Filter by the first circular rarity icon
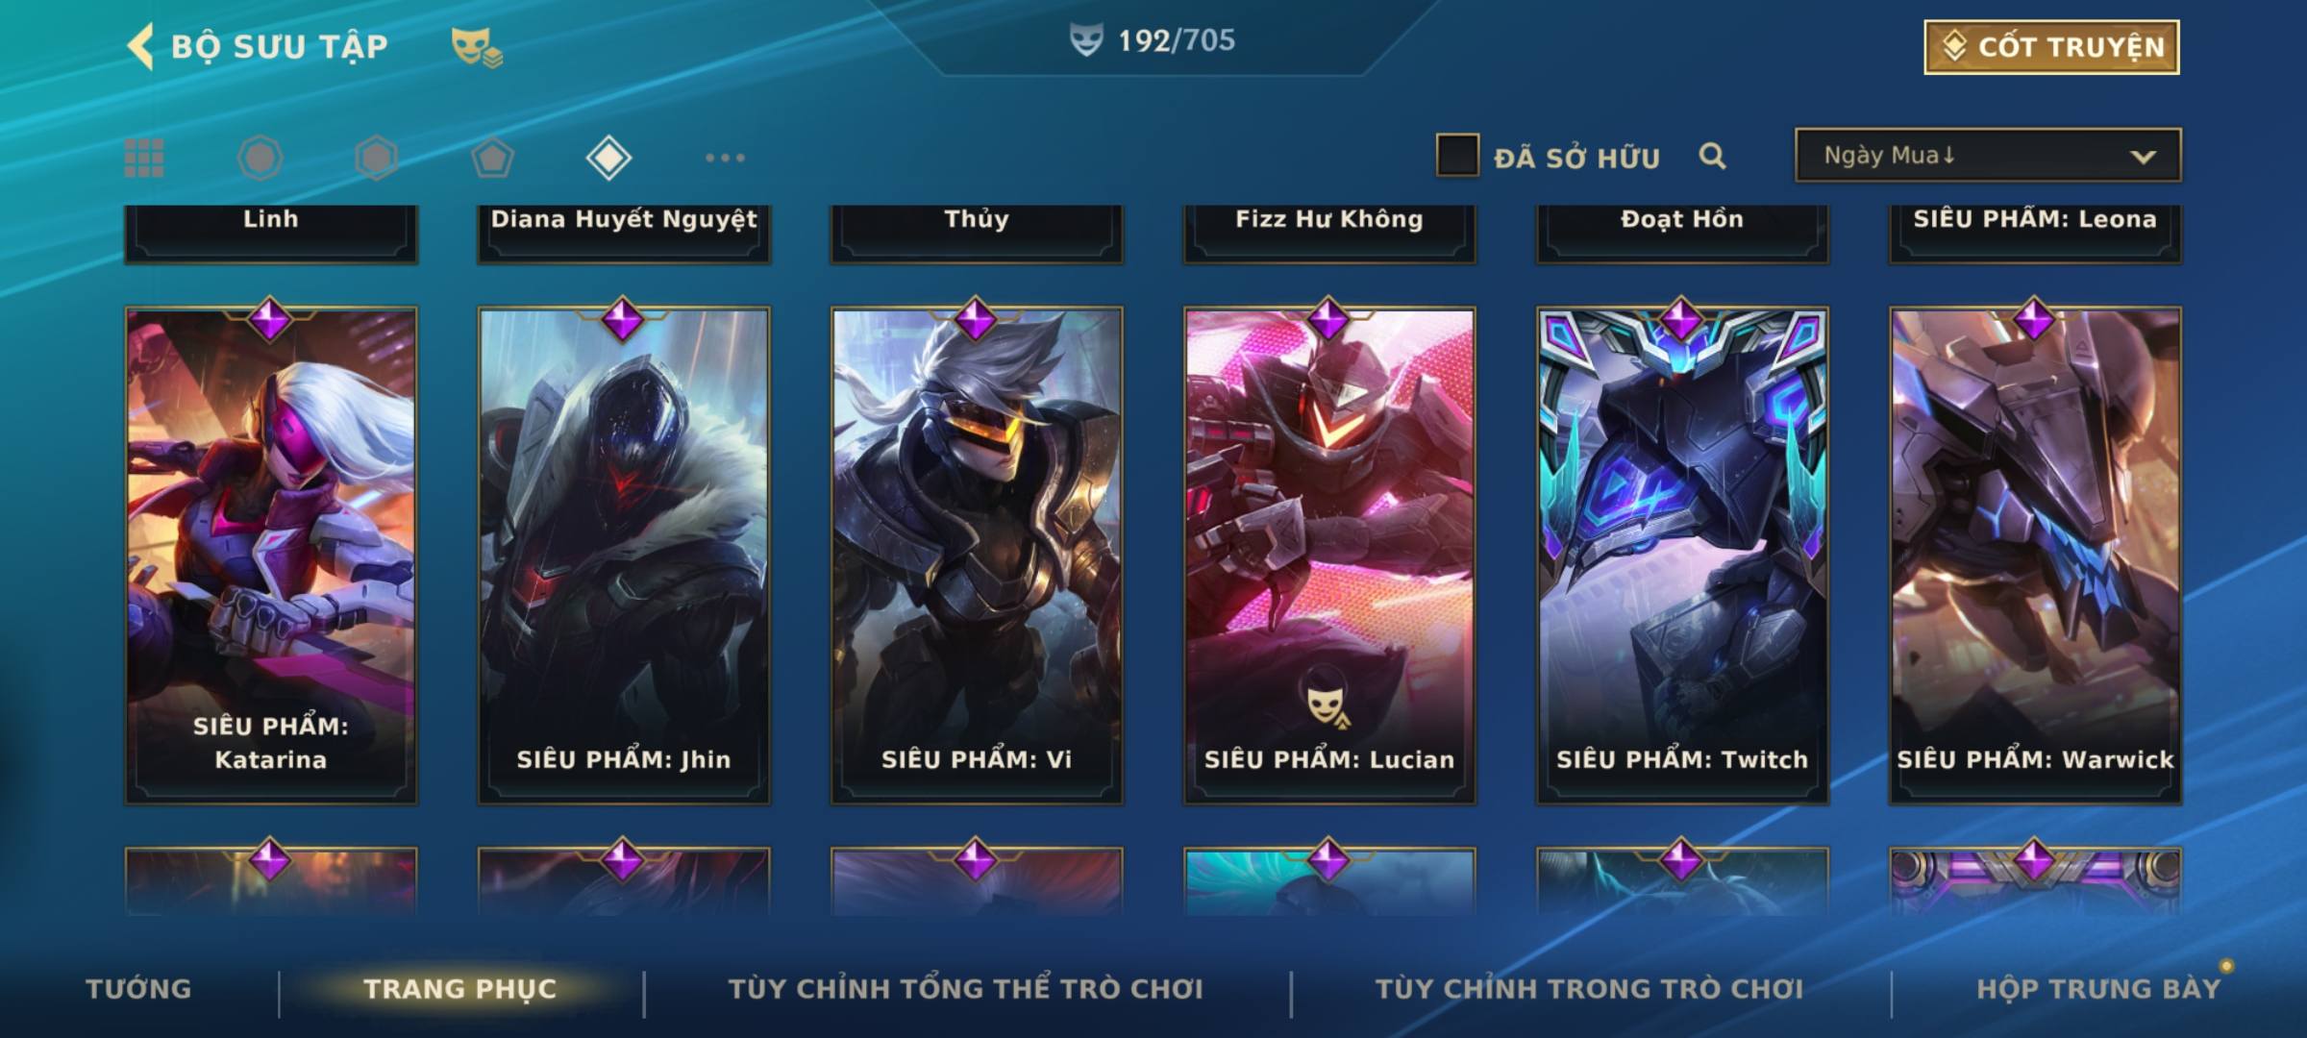Viewport: 2307px width, 1038px height. [260, 158]
